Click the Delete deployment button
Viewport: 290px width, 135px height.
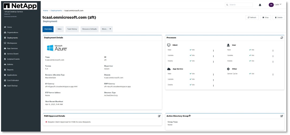pyautogui.click(x=278, y=17)
